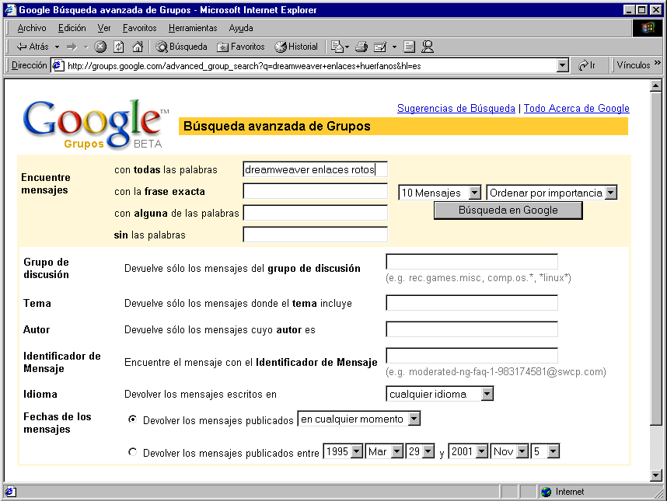Click the status bar page icon

[x=11, y=492]
